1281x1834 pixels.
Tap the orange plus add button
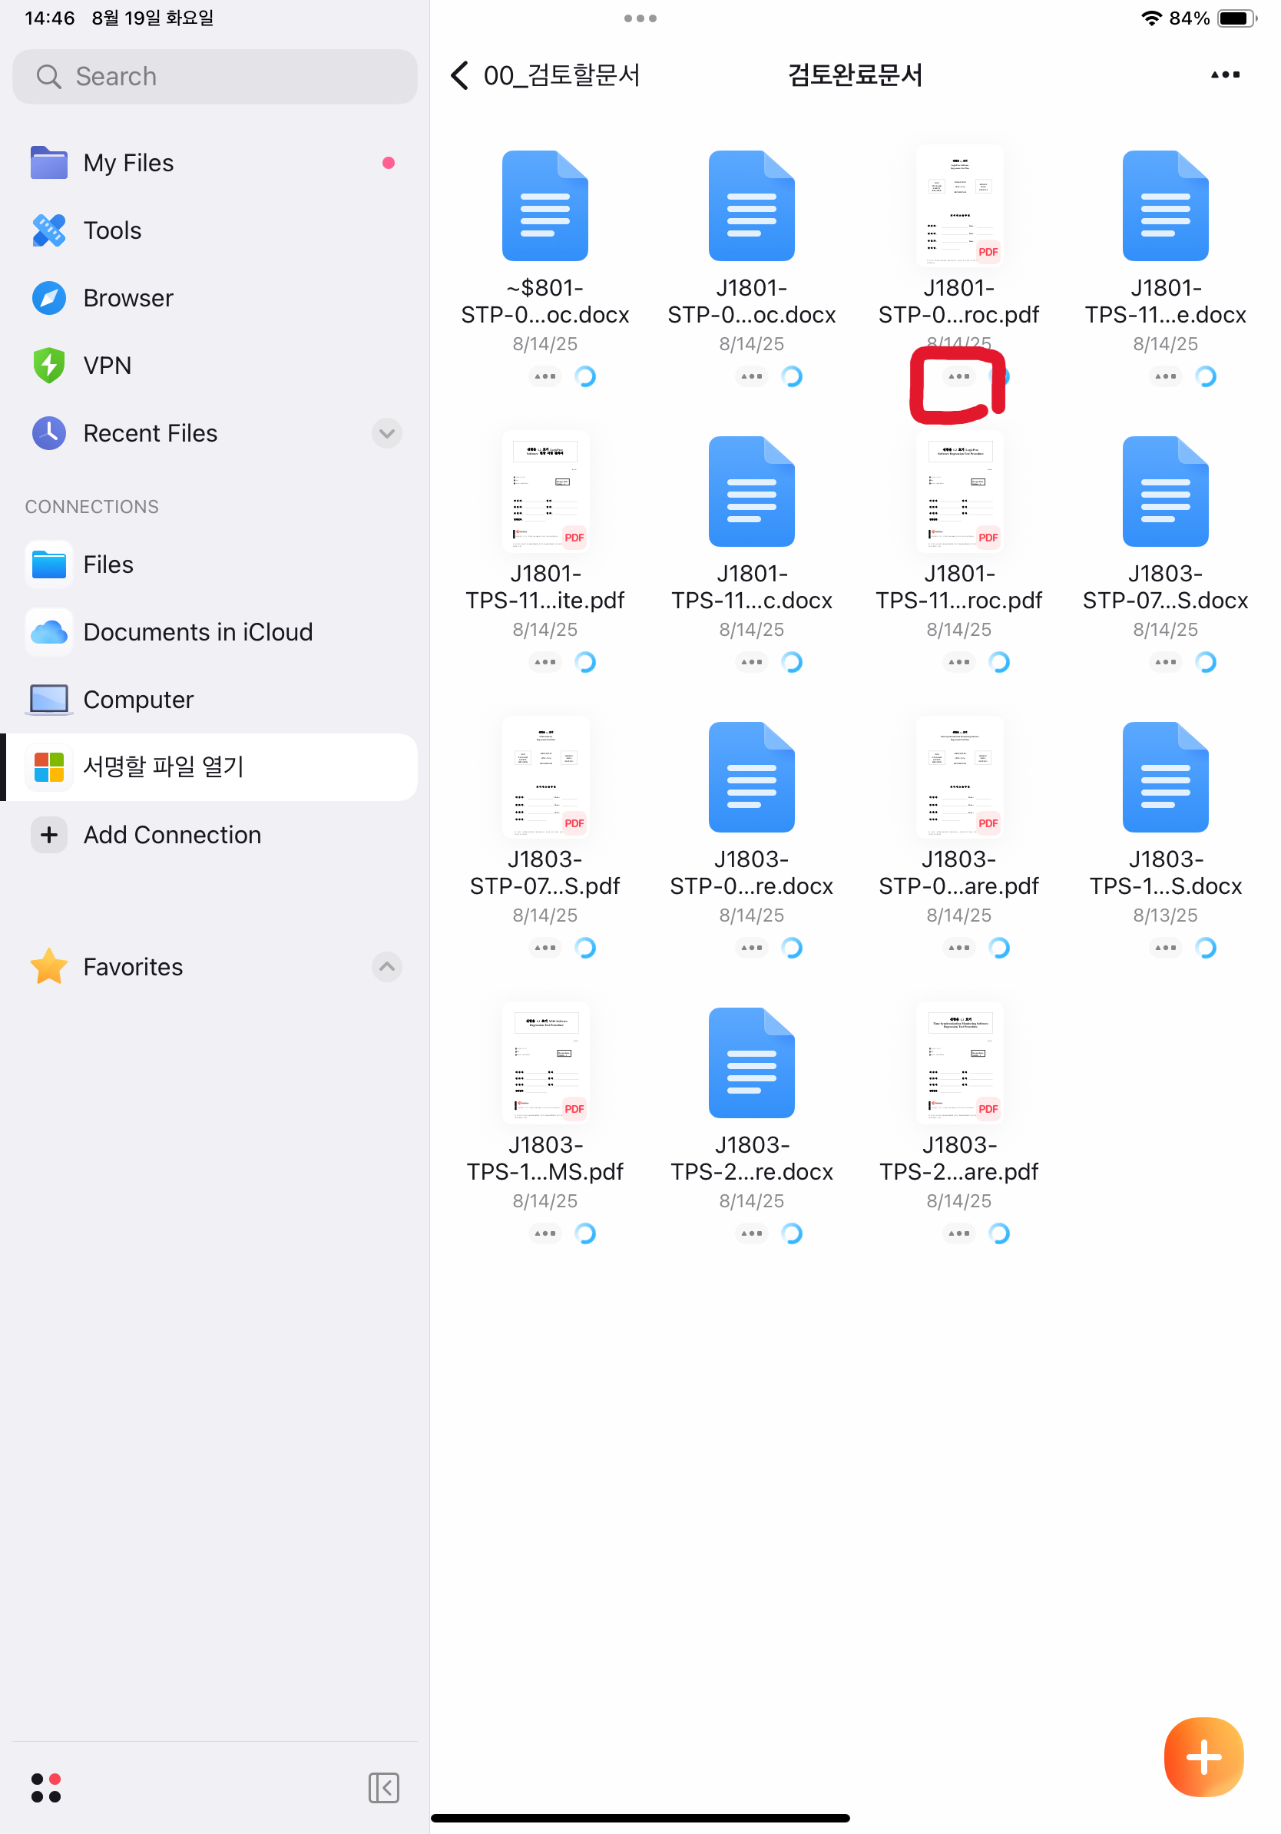(x=1203, y=1756)
